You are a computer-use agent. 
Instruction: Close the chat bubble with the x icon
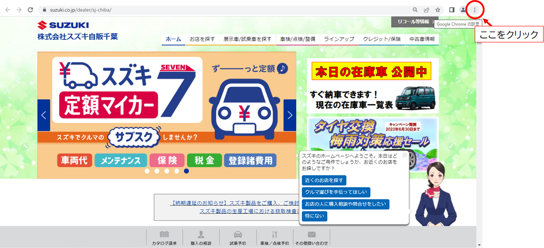pos(405,155)
